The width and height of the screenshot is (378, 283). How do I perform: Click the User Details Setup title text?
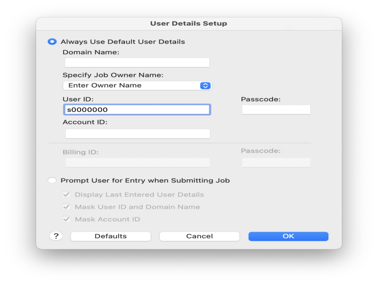[189, 24]
